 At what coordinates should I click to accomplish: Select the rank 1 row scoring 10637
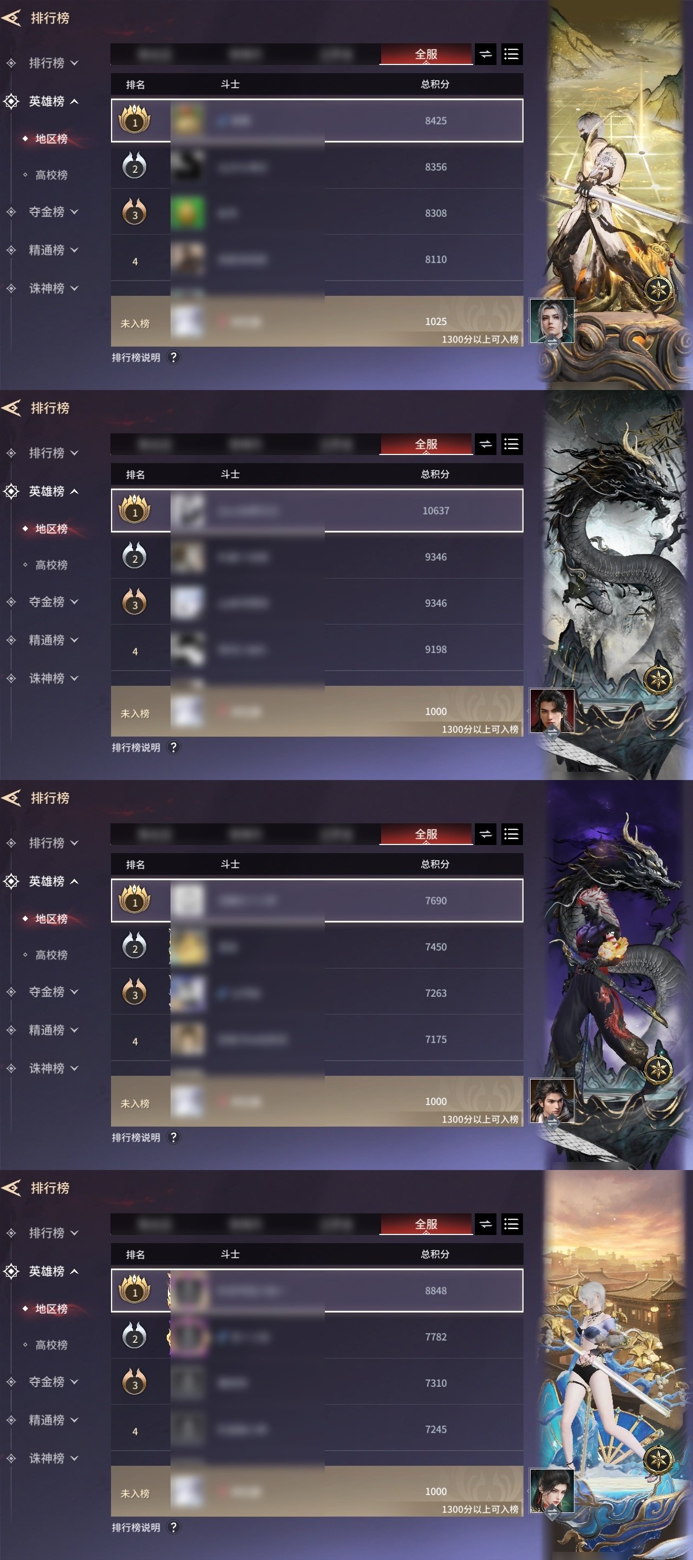pos(317,510)
